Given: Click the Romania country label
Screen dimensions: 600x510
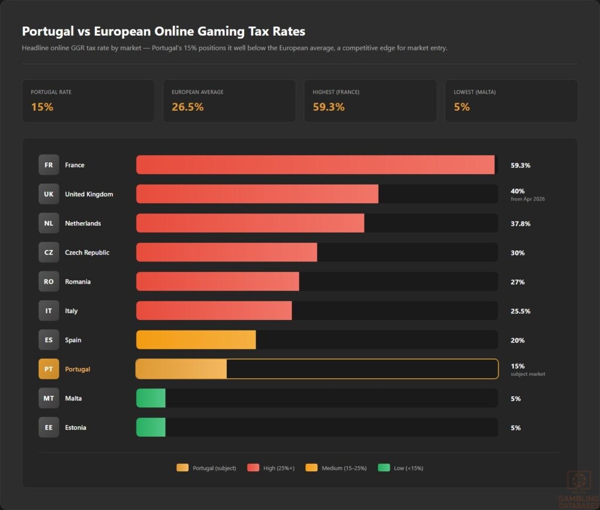Looking at the screenshot, I should tap(78, 281).
